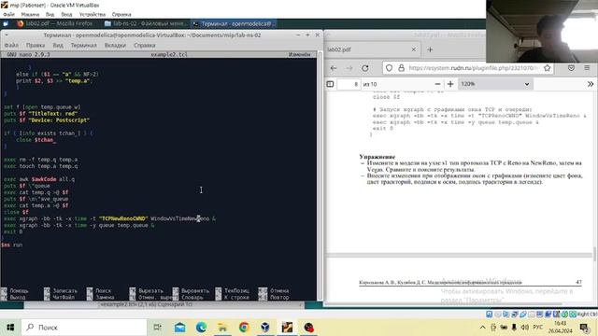Open the volume control in system tray
The width and height of the screenshot is (598, 336).
click(525, 328)
